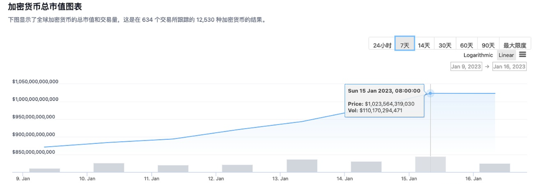Select the 30天 time range
Viewport: 537px width, 184px height.
(445, 45)
